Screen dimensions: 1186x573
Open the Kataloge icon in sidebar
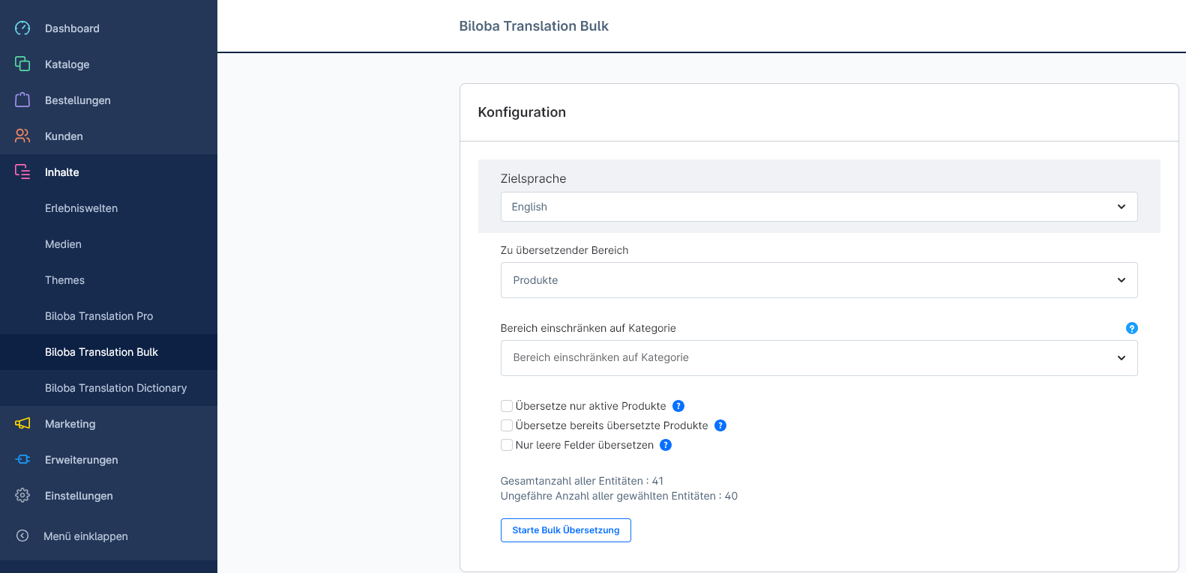pyautogui.click(x=22, y=64)
